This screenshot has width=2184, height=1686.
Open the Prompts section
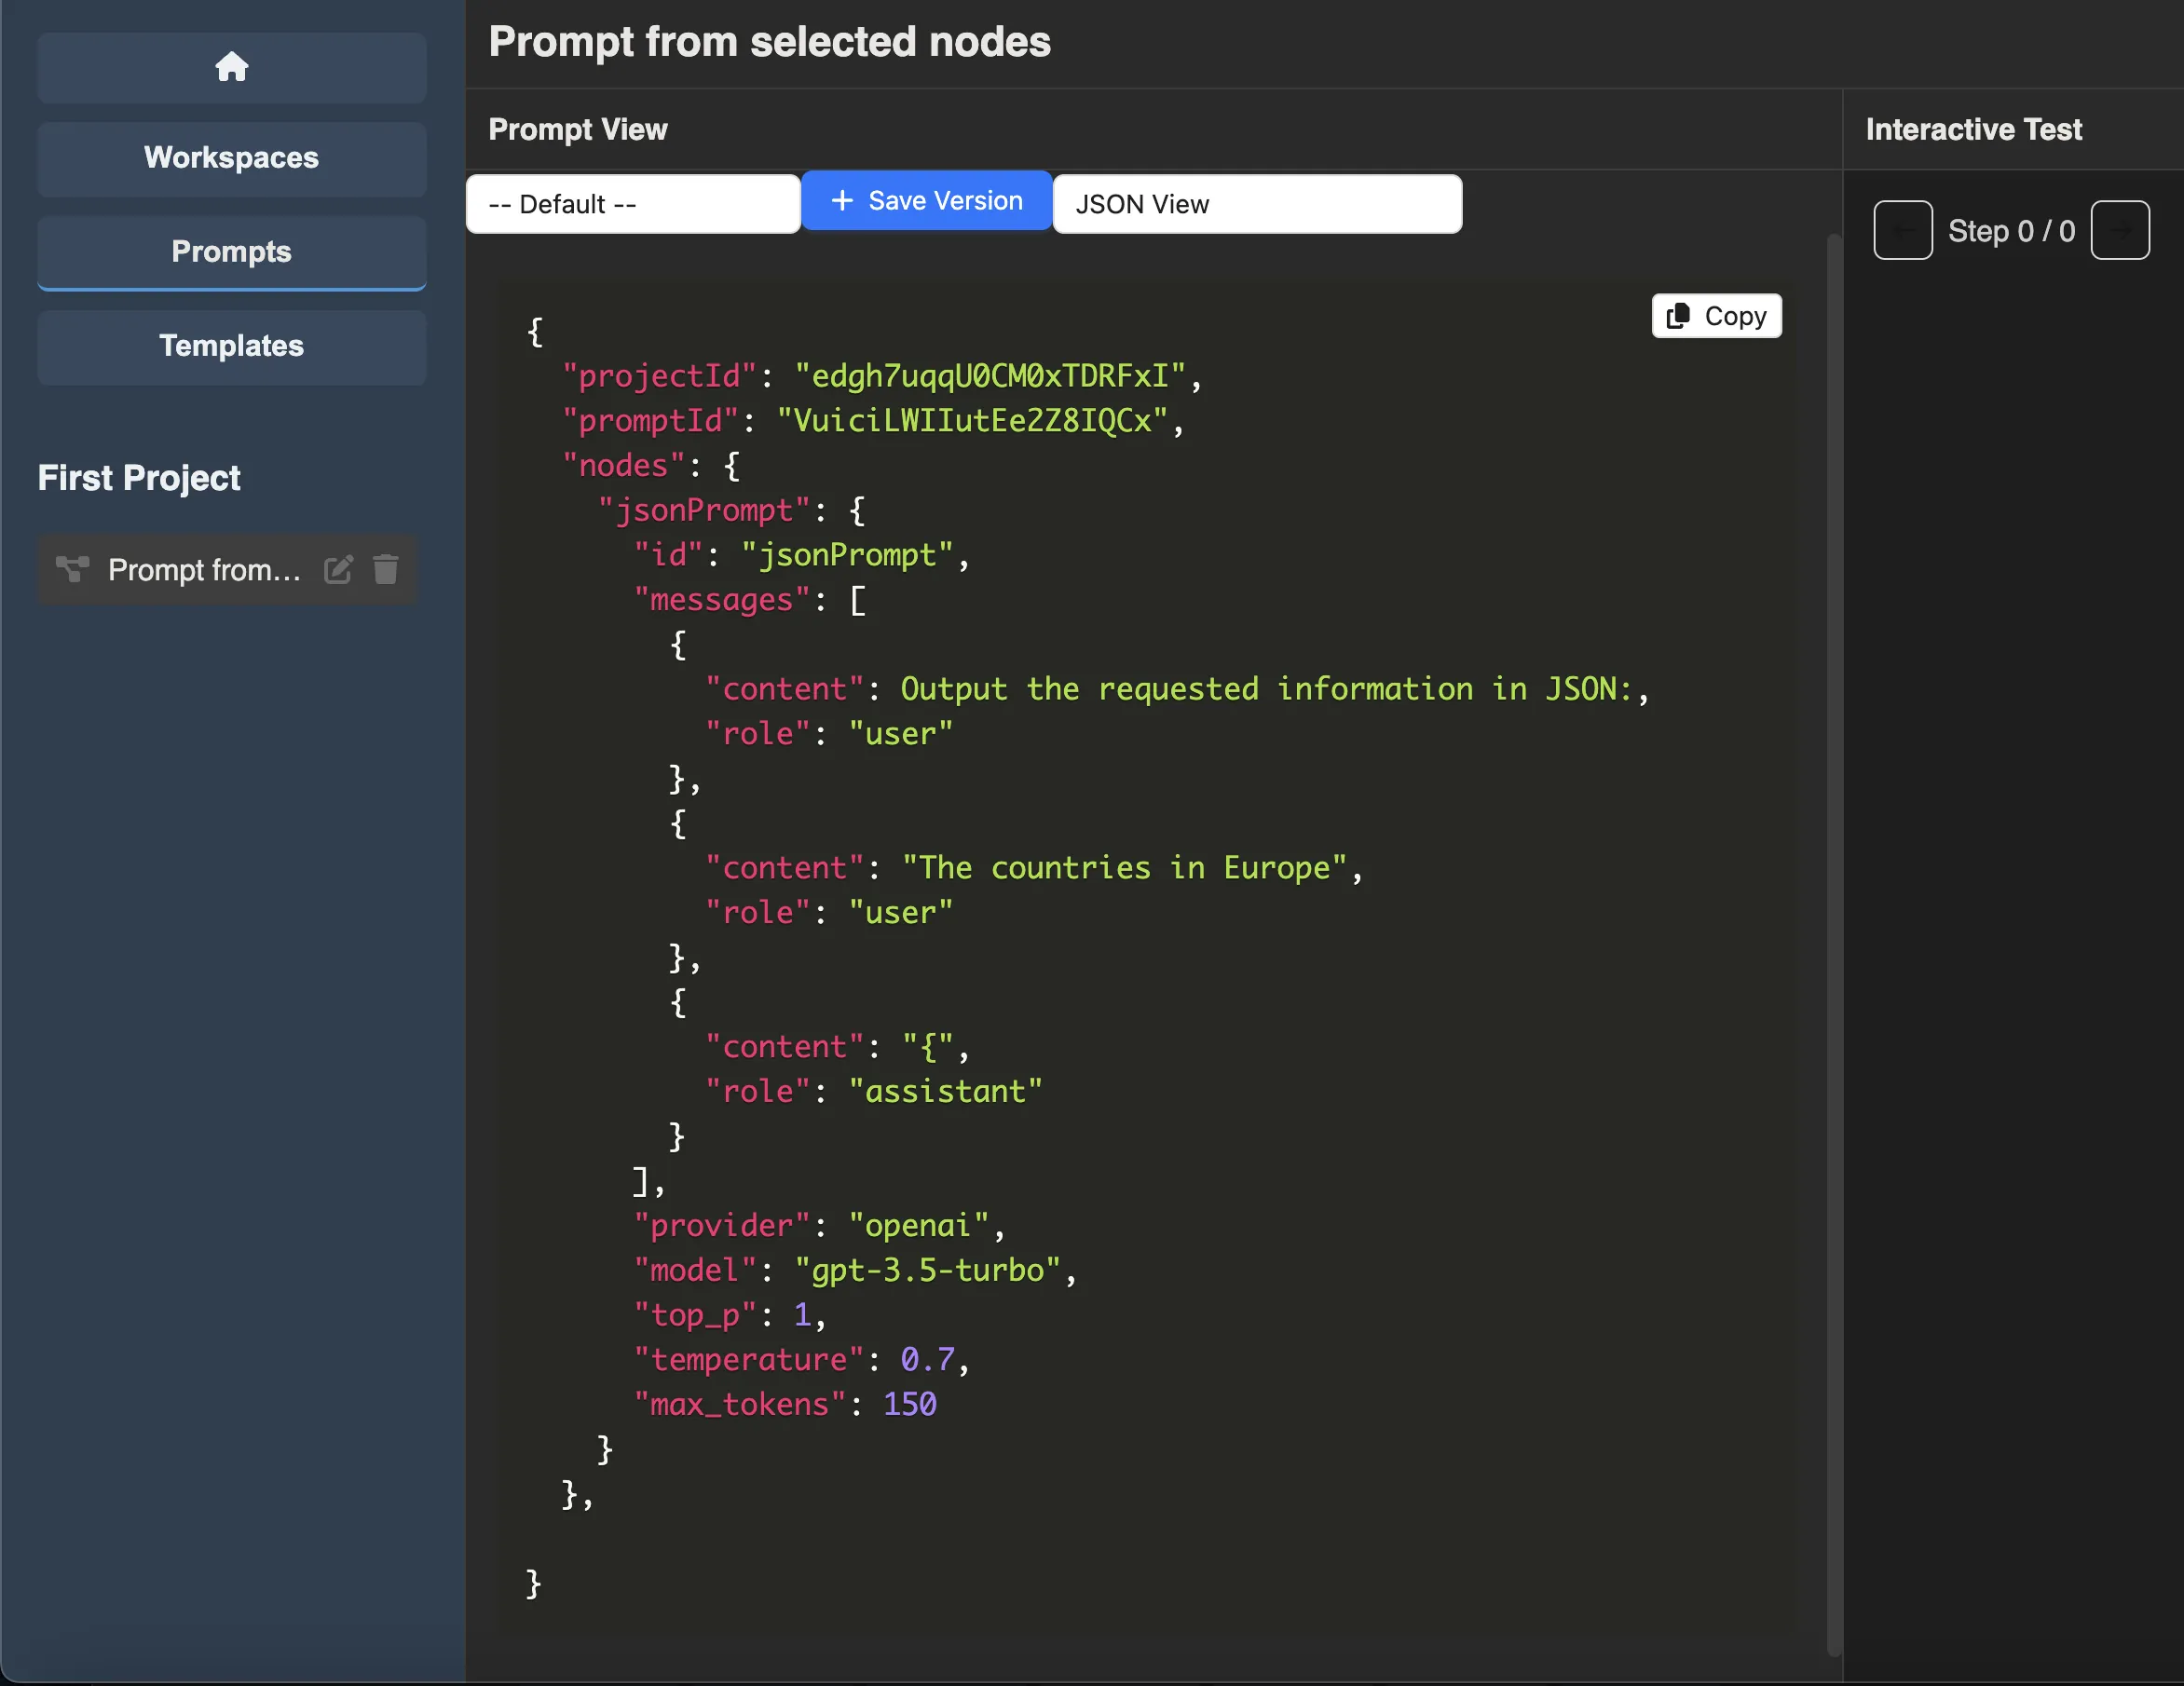click(x=231, y=252)
